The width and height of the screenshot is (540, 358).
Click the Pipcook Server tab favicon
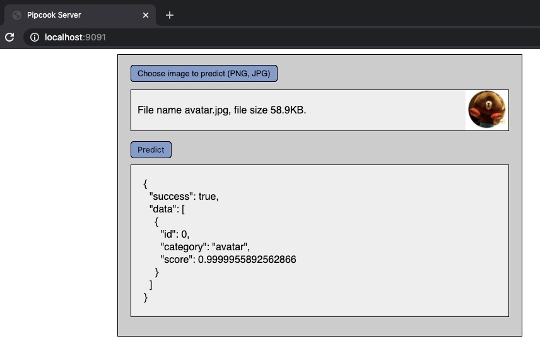(x=17, y=15)
